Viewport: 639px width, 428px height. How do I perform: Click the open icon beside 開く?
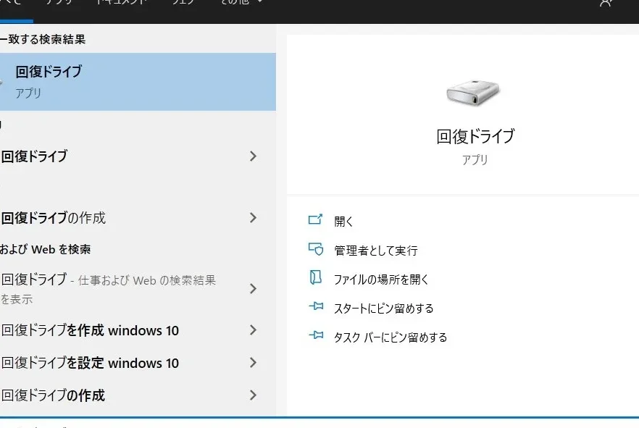click(315, 220)
